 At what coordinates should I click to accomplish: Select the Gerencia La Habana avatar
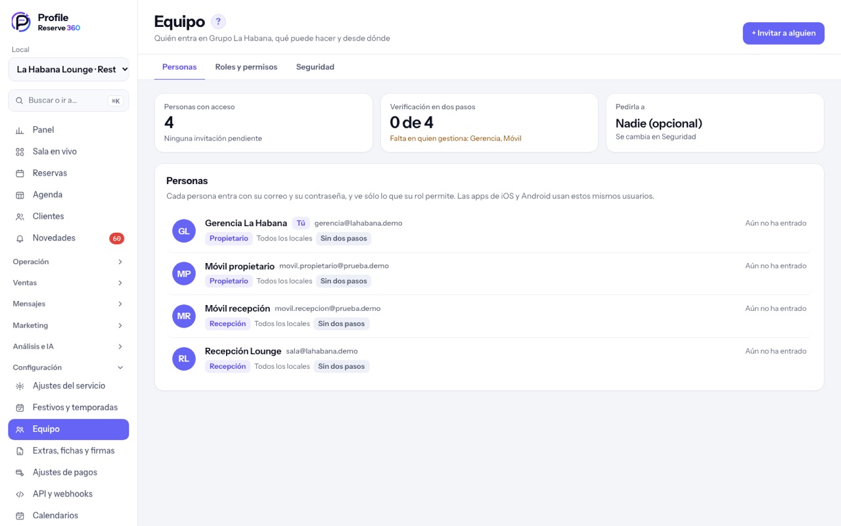184,231
